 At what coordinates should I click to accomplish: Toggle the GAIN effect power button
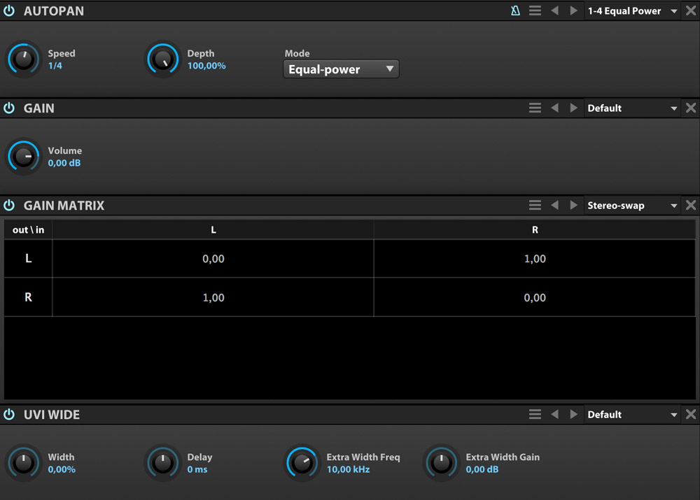point(9,108)
